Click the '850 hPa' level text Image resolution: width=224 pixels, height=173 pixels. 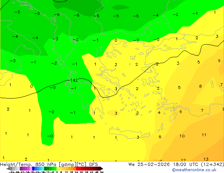coord(46,165)
